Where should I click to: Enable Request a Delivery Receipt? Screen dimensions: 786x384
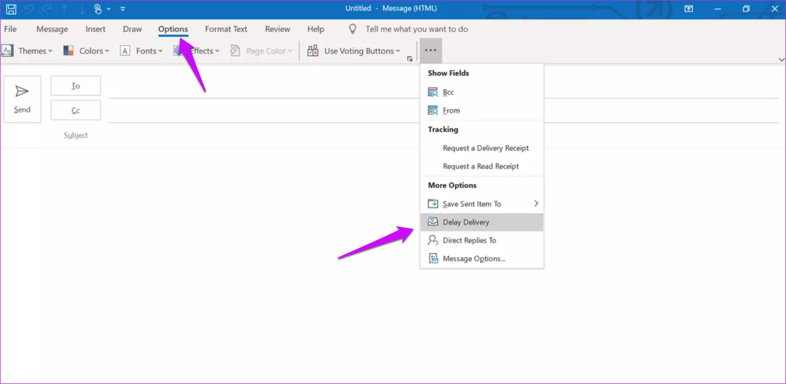click(x=486, y=148)
